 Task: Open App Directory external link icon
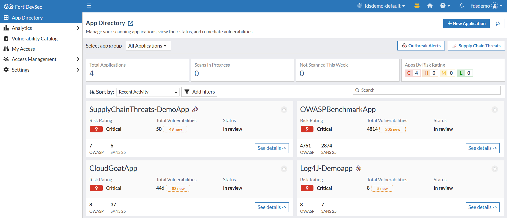(131, 23)
